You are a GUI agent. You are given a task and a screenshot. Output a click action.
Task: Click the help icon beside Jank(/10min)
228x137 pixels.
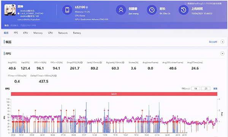[x=101, y=62]
